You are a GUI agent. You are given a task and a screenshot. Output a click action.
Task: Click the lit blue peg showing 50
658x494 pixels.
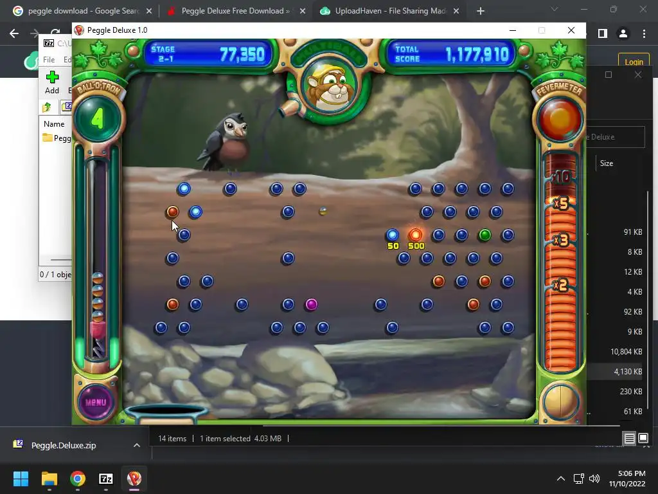(x=393, y=235)
